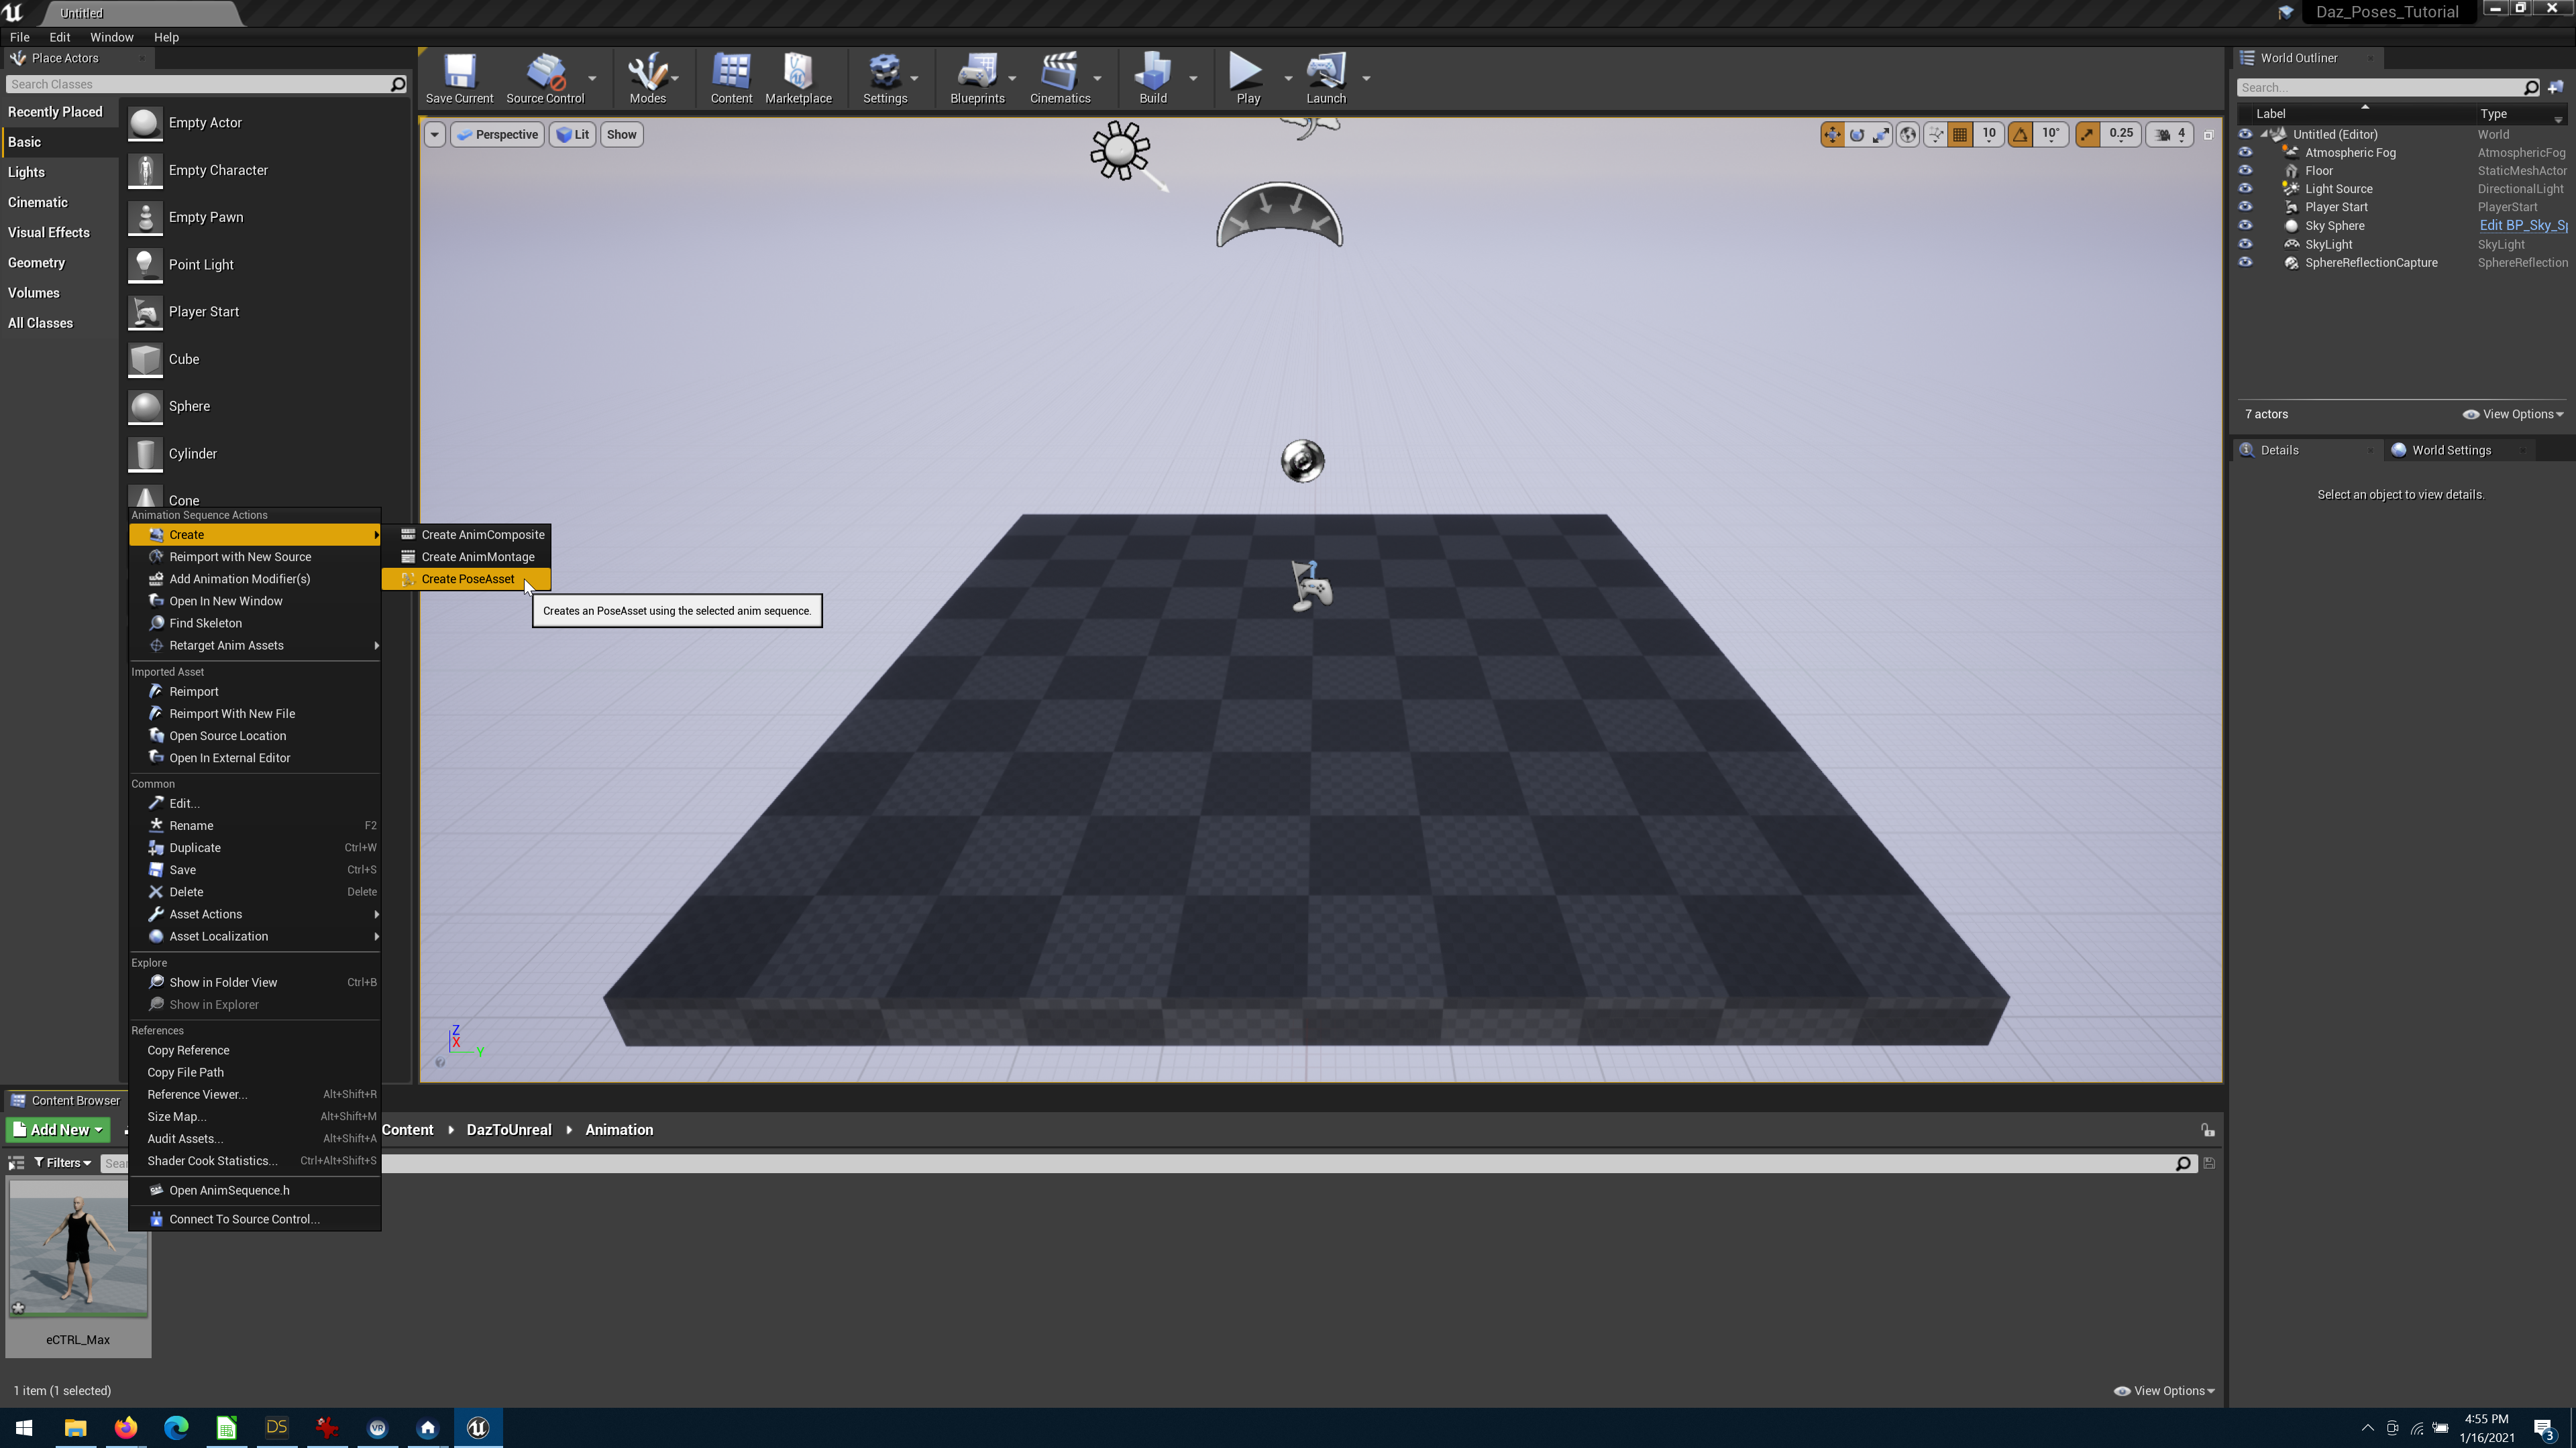Select the translate (move) gizmo mode
The image size is (2576, 1448).
click(1832, 134)
